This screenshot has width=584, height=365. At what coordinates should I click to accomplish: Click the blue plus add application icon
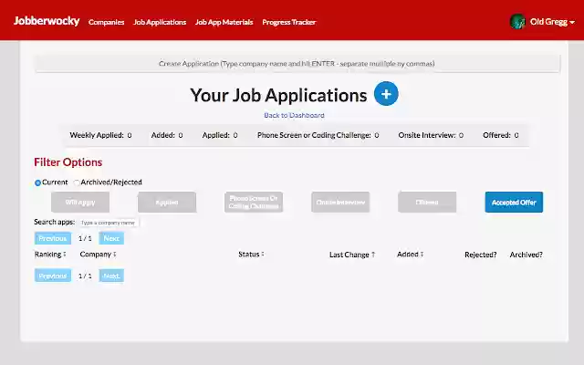(386, 93)
